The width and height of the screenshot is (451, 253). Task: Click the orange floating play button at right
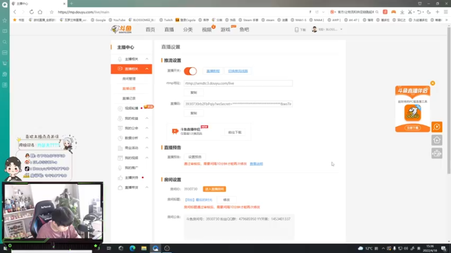pyautogui.click(x=436, y=127)
